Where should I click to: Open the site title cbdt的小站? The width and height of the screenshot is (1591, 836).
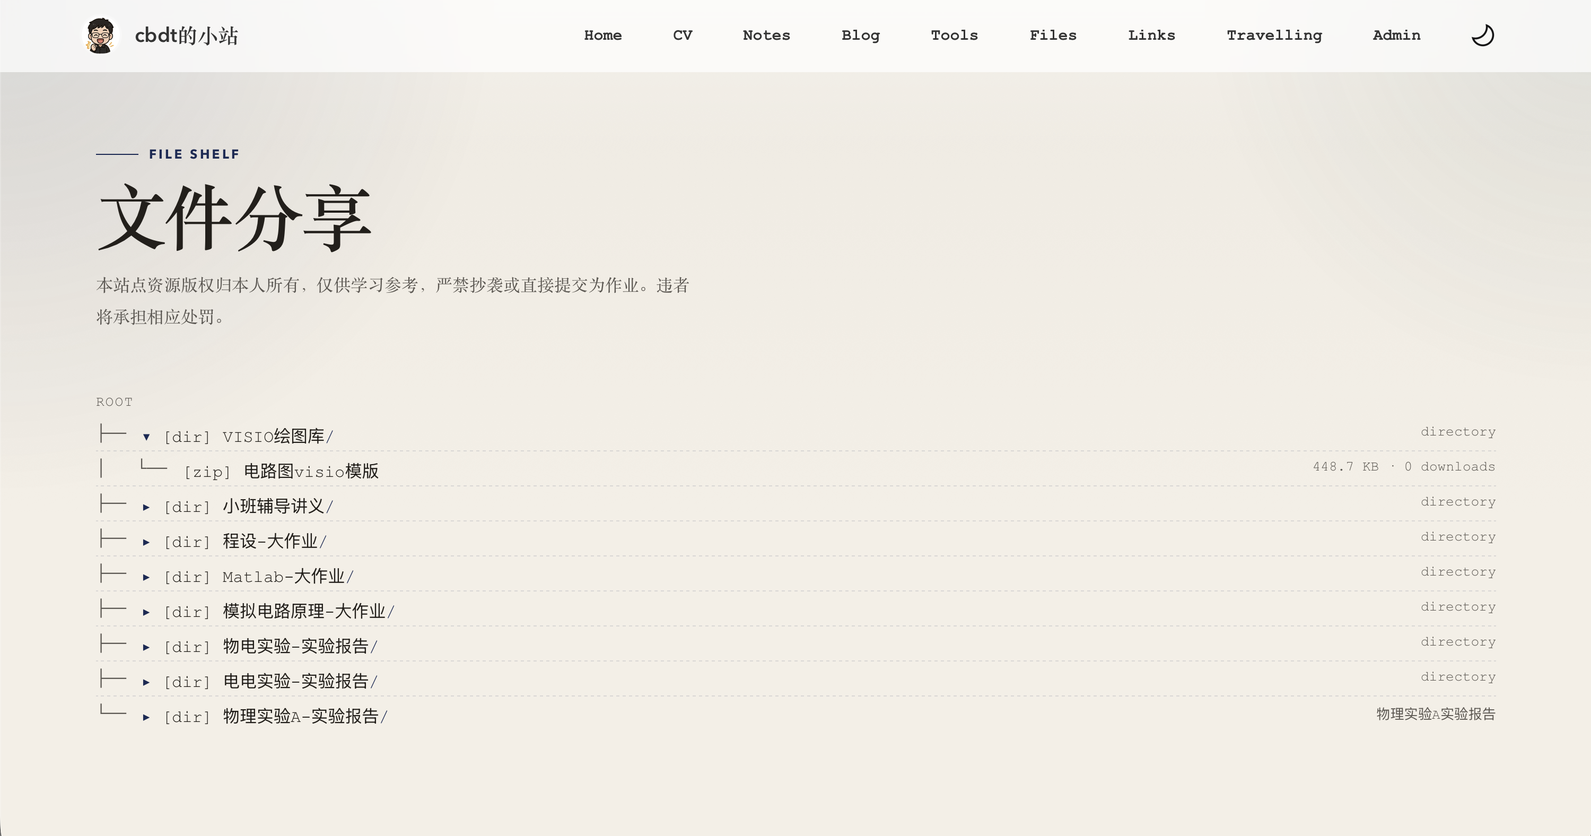186,35
